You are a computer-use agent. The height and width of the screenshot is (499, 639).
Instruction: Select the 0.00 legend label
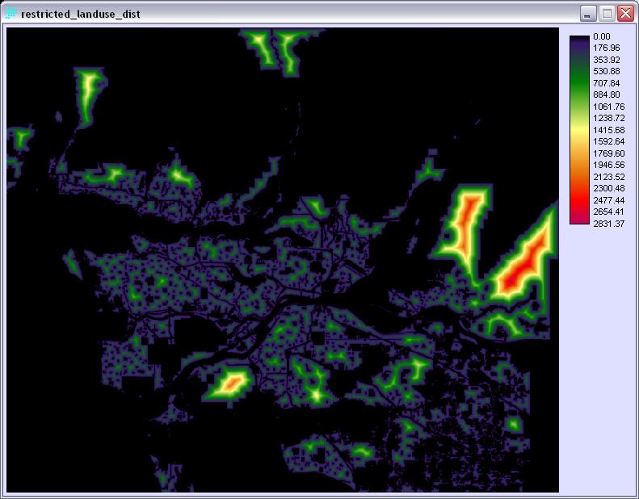click(x=602, y=37)
